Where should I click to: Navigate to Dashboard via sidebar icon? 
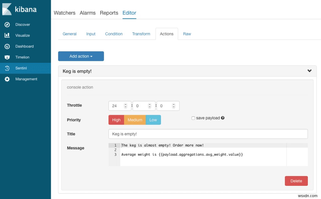click(24, 46)
